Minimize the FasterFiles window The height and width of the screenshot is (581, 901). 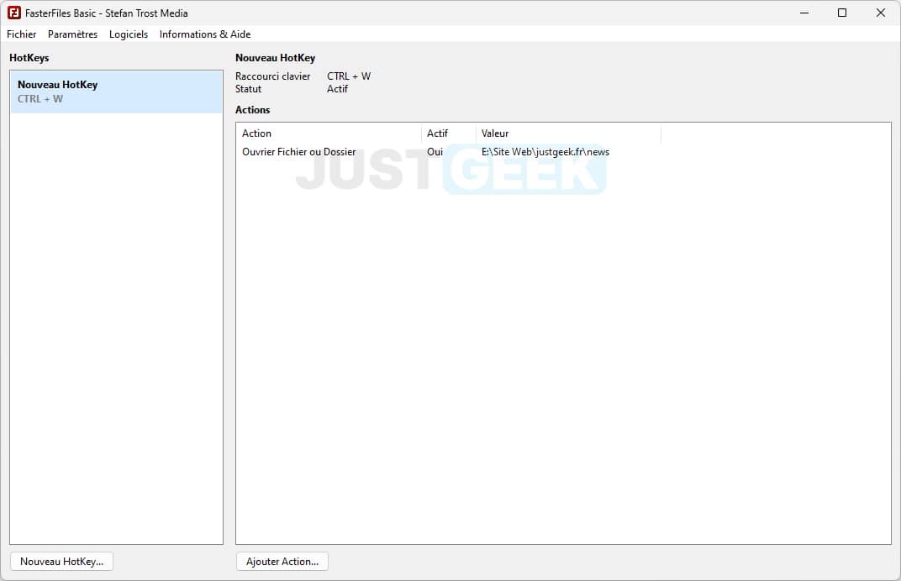tap(804, 13)
